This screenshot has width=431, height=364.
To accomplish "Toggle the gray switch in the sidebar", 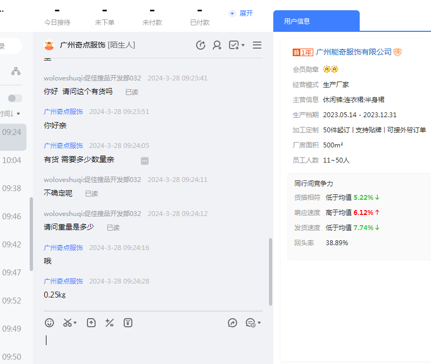I will pyautogui.click(x=15, y=98).
